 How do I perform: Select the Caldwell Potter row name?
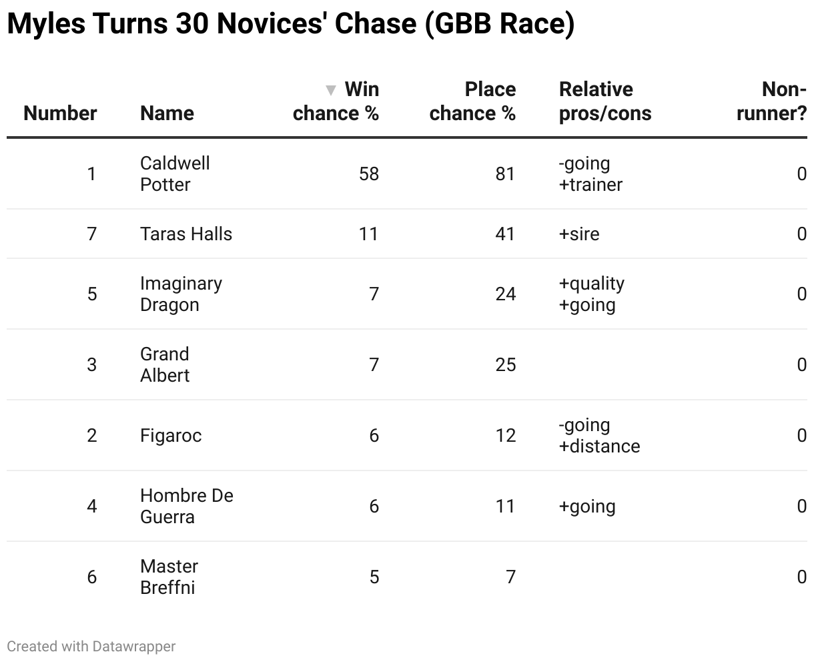pyautogui.click(x=175, y=174)
